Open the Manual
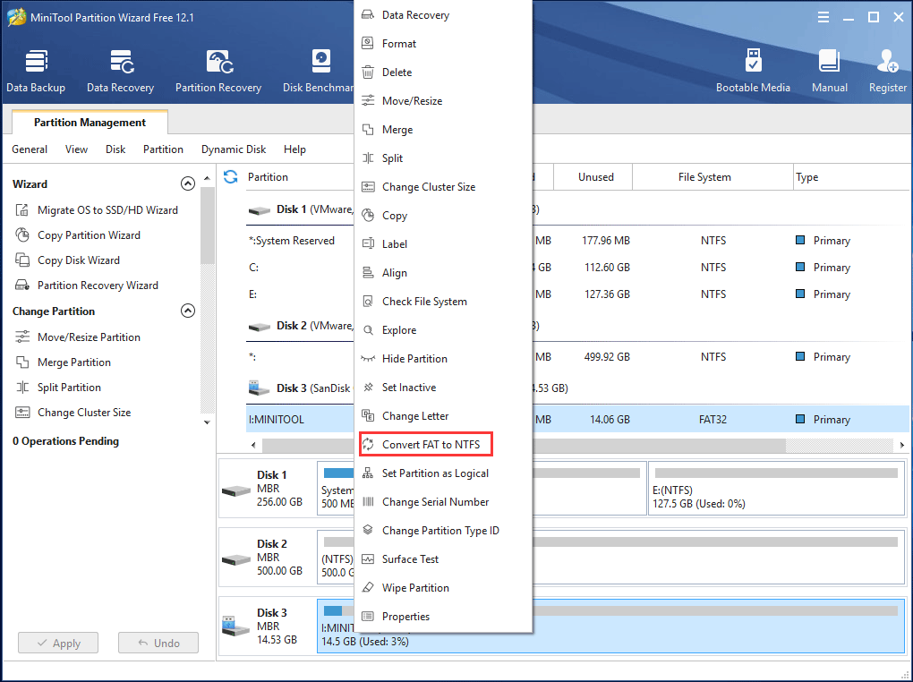This screenshot has width=913, height=682. (829, 71)
